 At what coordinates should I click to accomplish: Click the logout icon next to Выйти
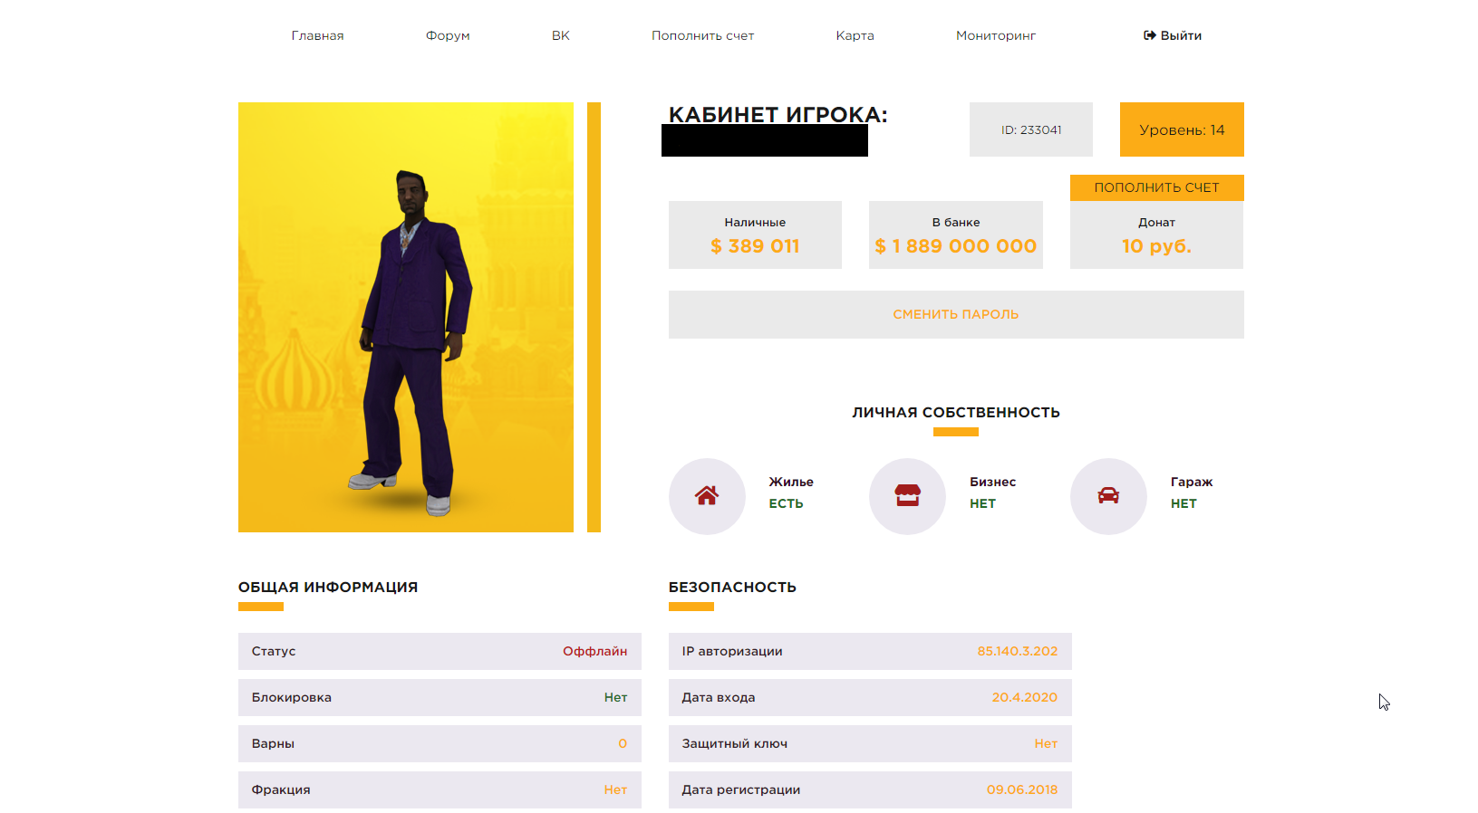[x=1149, y=35]
